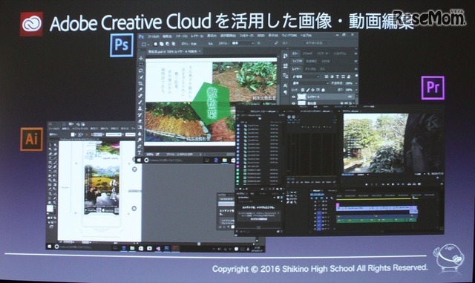
Task: Click Mark In button in Premiere monitor
Action: pos(371,184)
